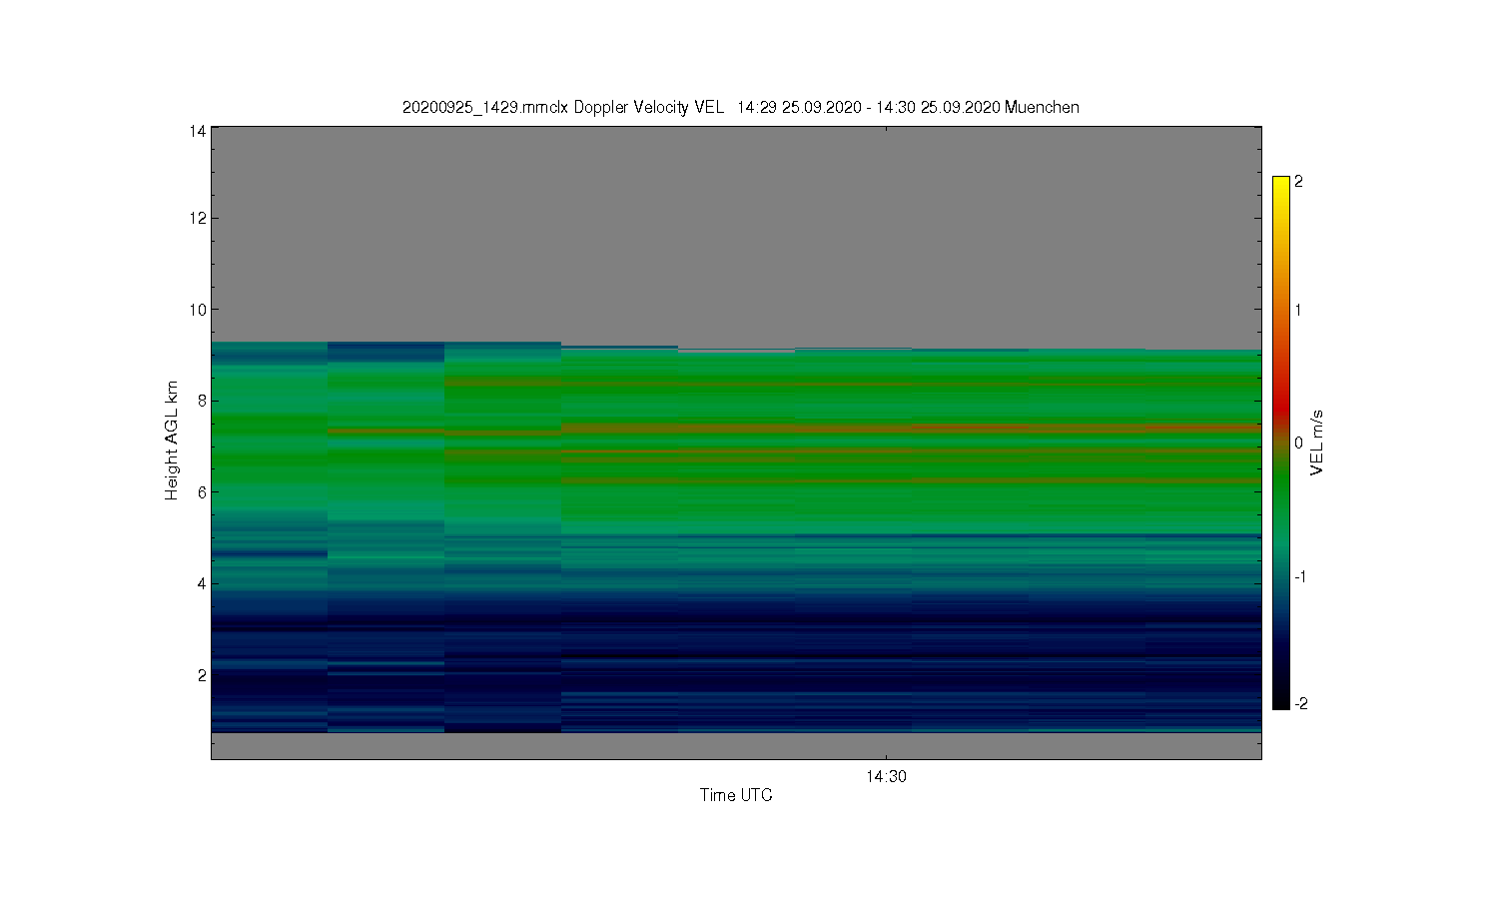This screenshot has height=899, width=1498.
Task: Click colorbar tick label 1
Action: [x=1298, y=310]
